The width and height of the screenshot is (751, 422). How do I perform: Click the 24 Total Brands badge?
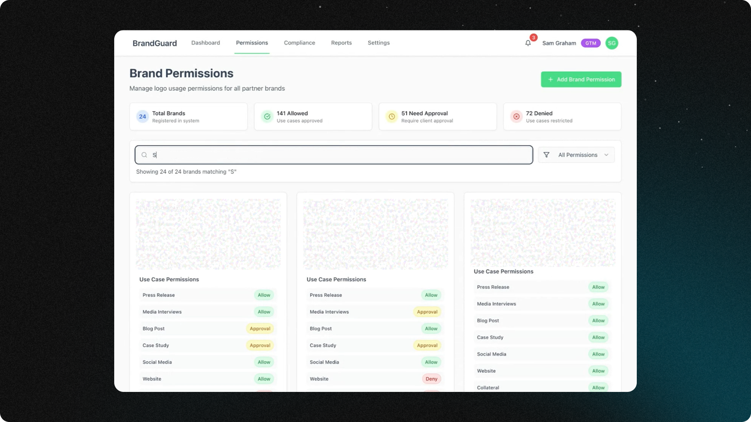[142, 116]
